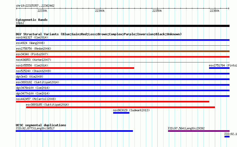Select the thin black esv4924 variant line
Viewport: 237px width, 147px height.
pyautogui.click(x=122, y=45)
